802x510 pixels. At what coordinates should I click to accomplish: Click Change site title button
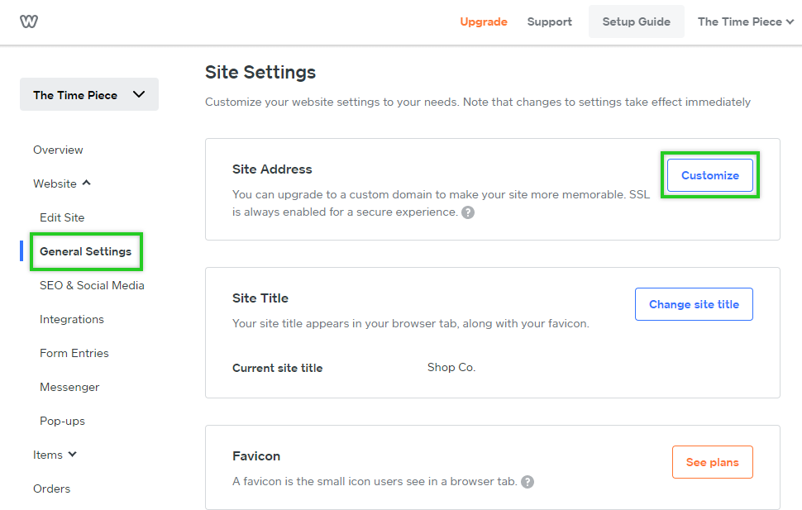click(x=694, y=304)
